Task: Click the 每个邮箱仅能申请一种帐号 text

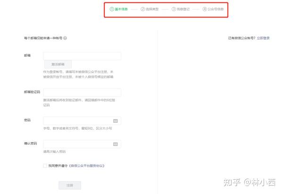Action: (43, 38)
